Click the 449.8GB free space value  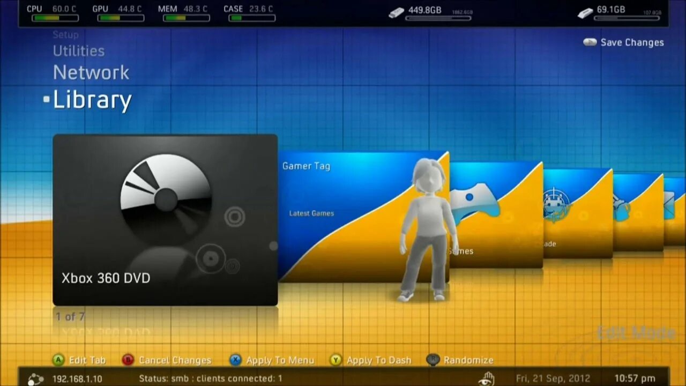(x=425, y=10)
